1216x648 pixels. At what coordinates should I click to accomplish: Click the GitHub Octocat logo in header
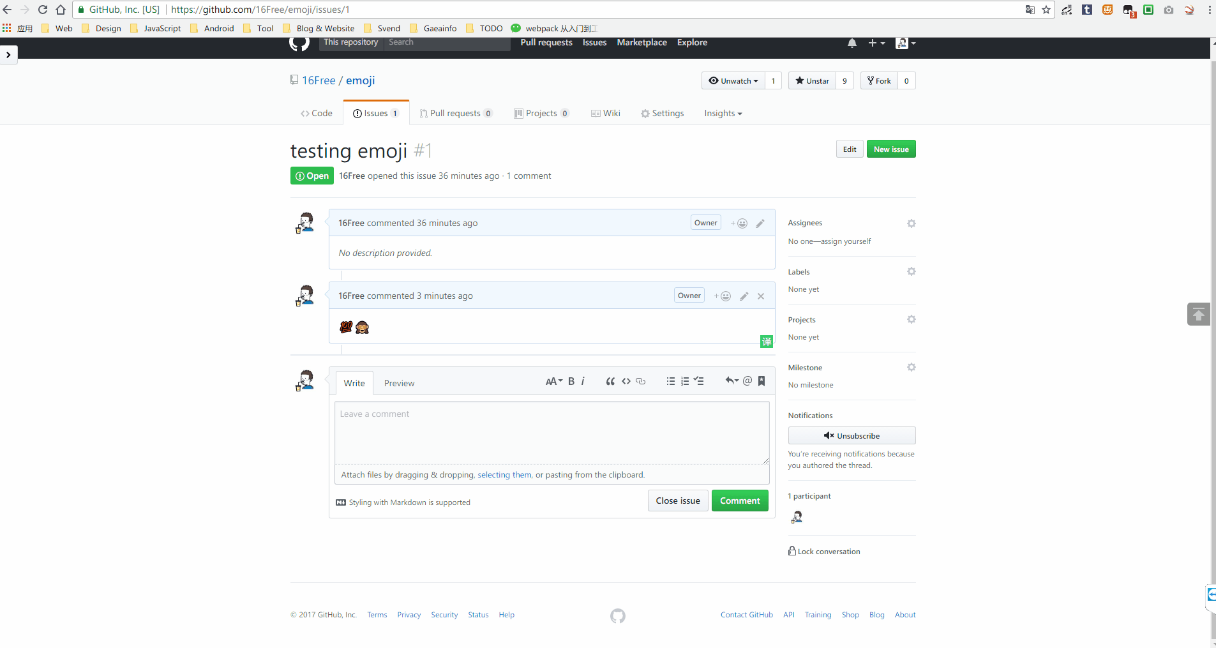tap(299, 43)
